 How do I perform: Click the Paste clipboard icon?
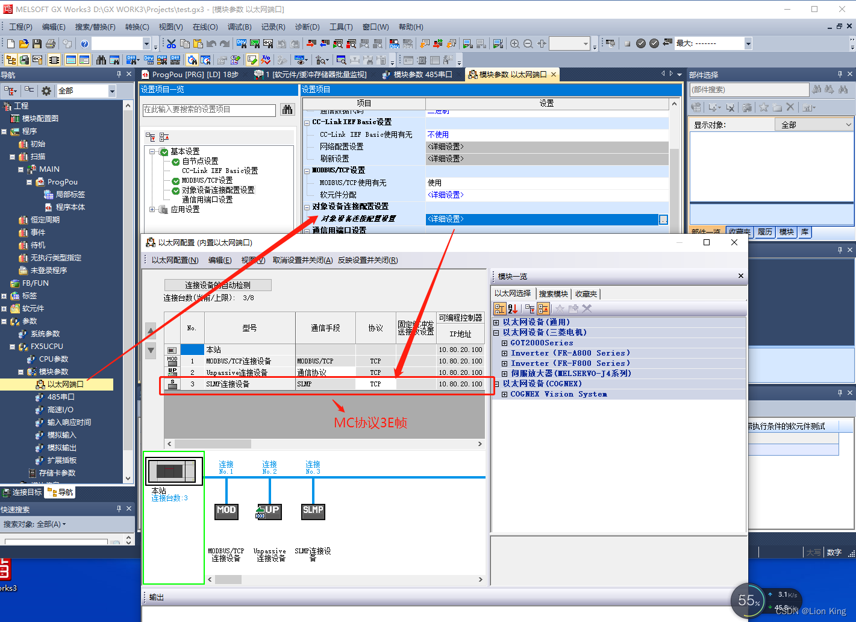pyautogui.click(x=198, y=43)
